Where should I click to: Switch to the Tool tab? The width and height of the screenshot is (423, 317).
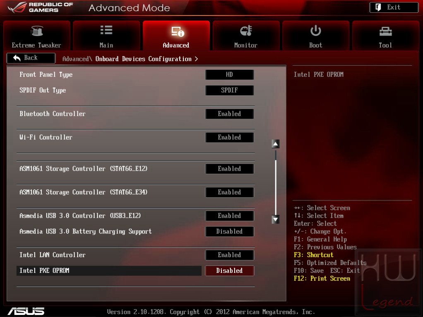point(385,36)
